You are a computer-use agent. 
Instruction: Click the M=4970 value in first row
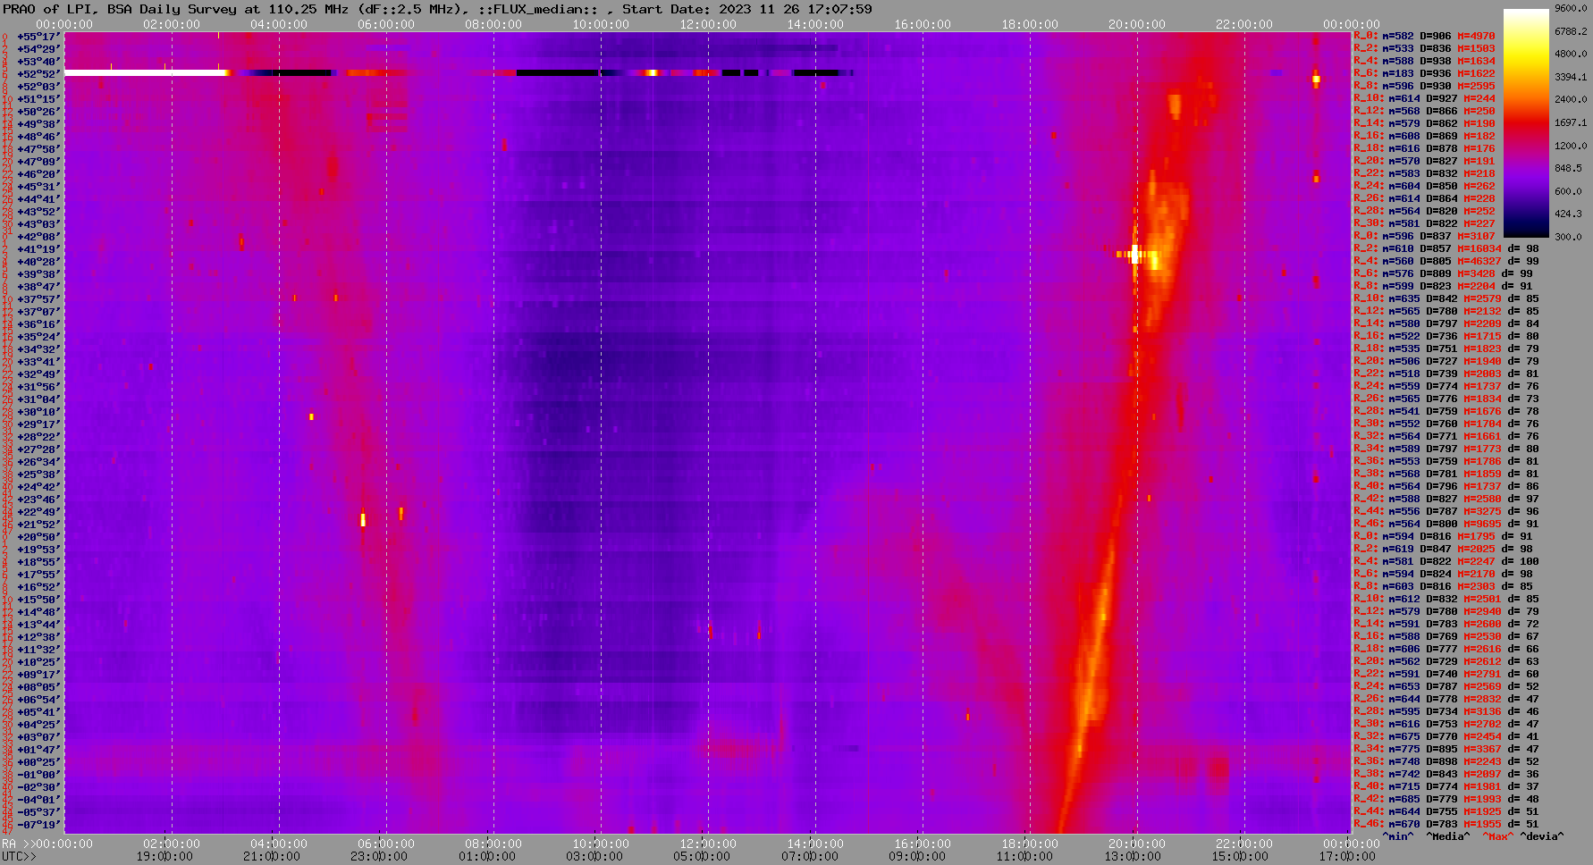tap(1476, 36)
